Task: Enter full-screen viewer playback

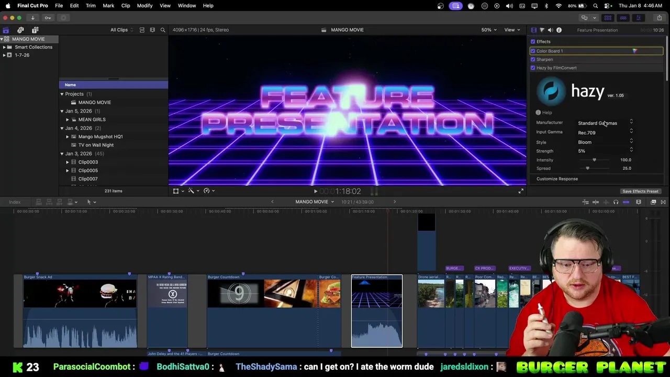Action: tap(521, 191)
